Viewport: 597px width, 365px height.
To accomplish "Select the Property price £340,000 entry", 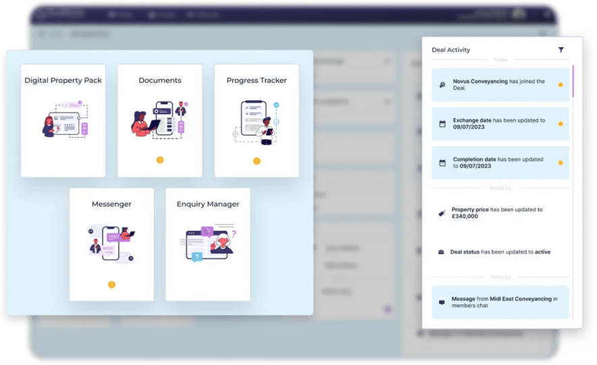I will pos(500,213).
